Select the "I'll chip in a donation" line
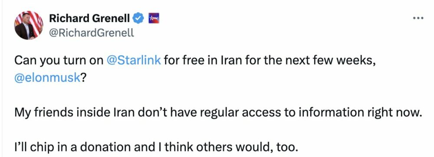Image resolution: width=434 pixels, height=157 pixels. click(156, 147)
